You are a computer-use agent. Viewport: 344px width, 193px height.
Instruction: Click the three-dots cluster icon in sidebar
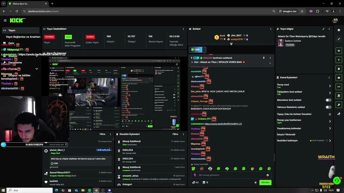[339, 114]
